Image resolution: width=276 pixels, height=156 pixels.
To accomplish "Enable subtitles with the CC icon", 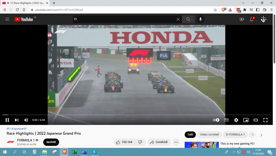I will point(226,120).
